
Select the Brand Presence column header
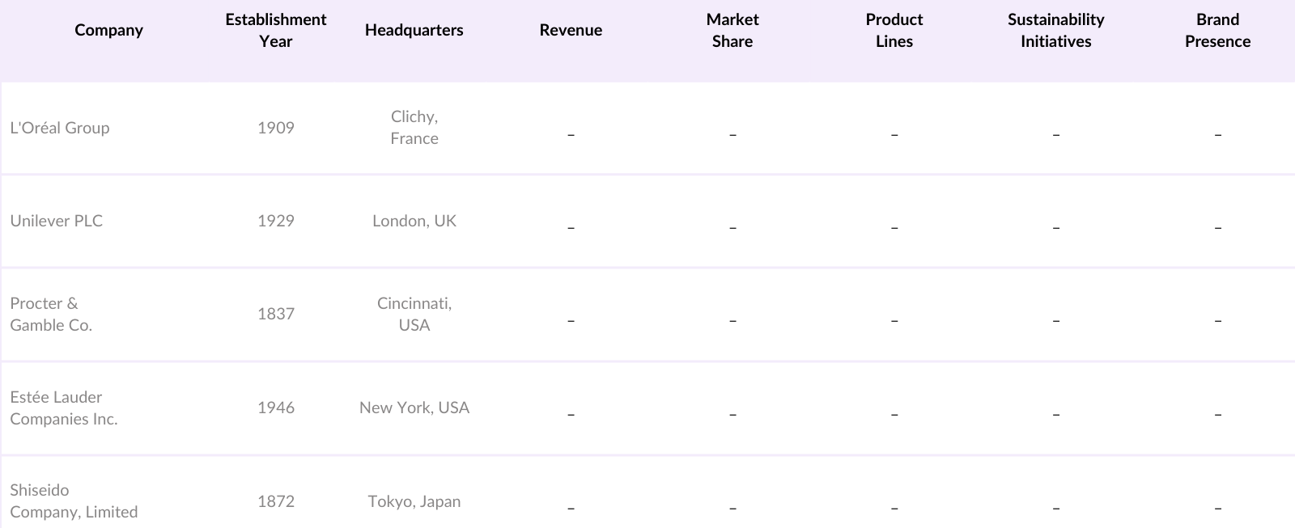tap(1218, 30)
